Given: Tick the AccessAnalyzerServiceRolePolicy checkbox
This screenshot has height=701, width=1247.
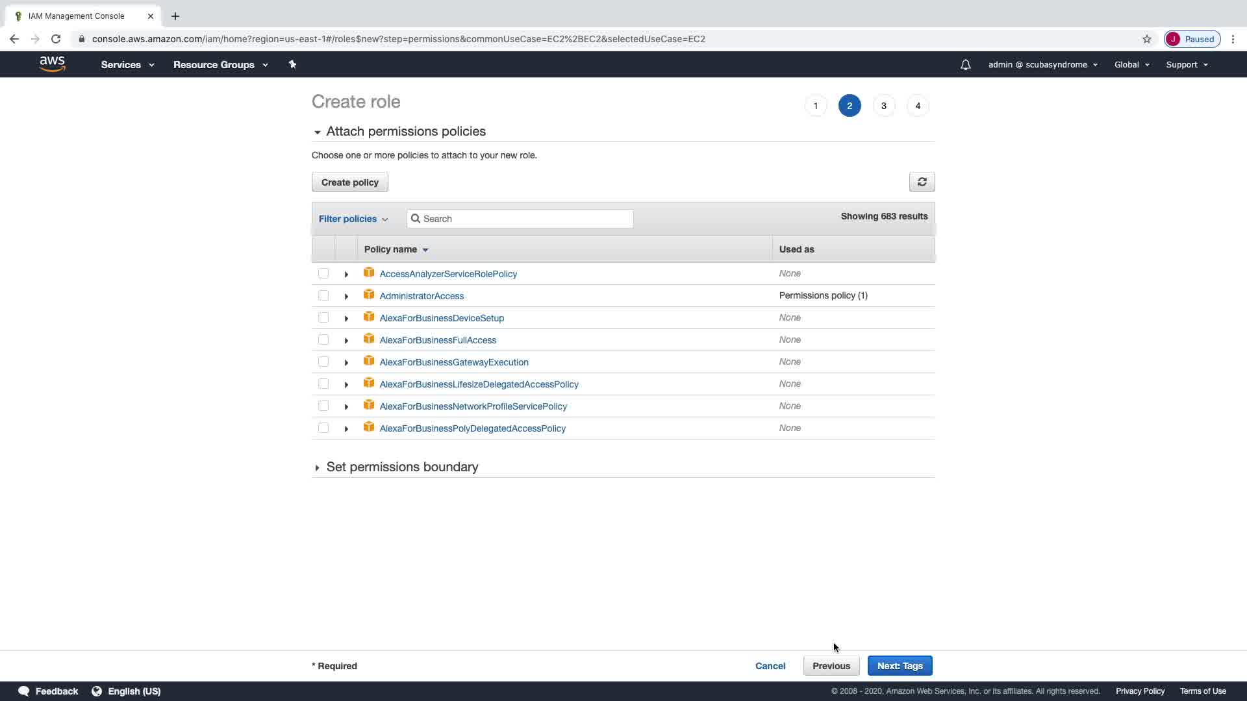Looking at the screenshot, I should point(323,273).
